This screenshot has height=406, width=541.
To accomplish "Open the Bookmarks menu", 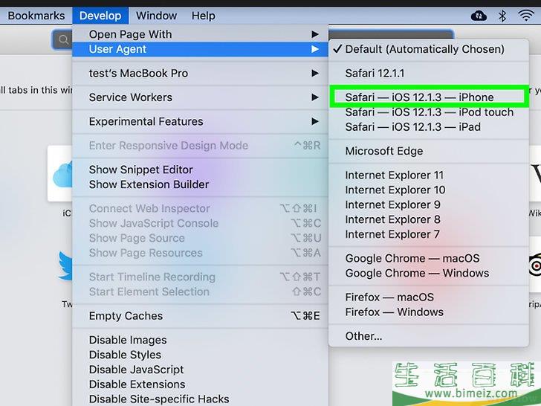I will (36, 16).
